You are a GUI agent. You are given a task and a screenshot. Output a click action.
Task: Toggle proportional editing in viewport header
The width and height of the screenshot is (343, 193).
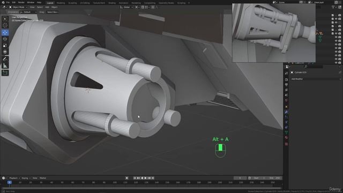(x=153, y=7)
